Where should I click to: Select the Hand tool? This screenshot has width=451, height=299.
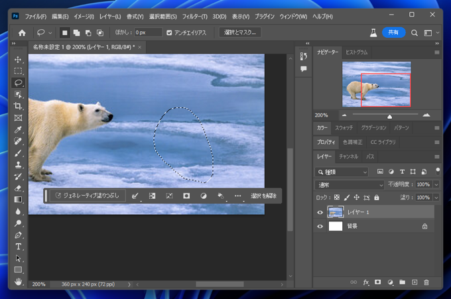19,282
